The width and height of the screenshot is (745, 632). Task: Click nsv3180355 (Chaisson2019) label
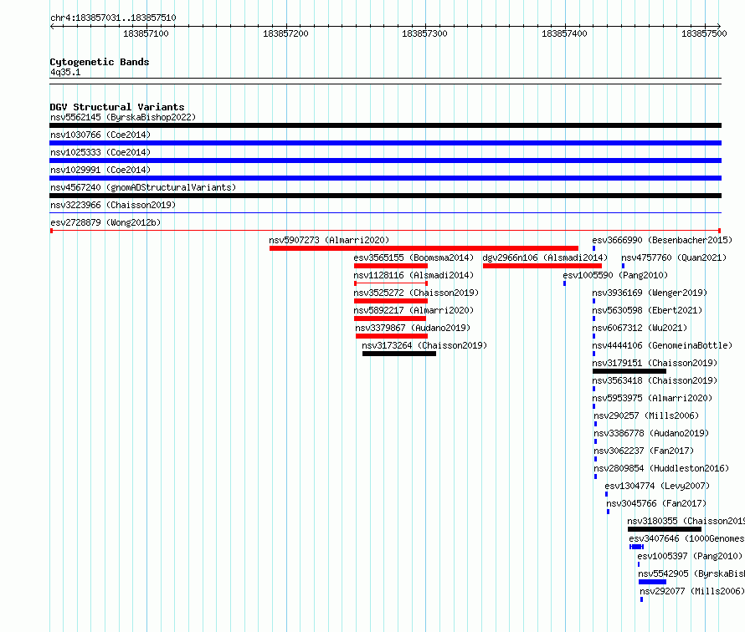tap(686, 521)
